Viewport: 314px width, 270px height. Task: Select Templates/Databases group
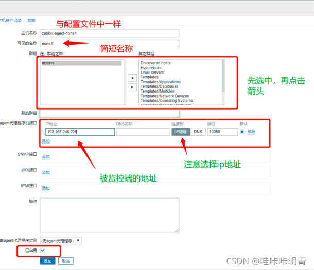pyautogui.click(x=159, y=86)
